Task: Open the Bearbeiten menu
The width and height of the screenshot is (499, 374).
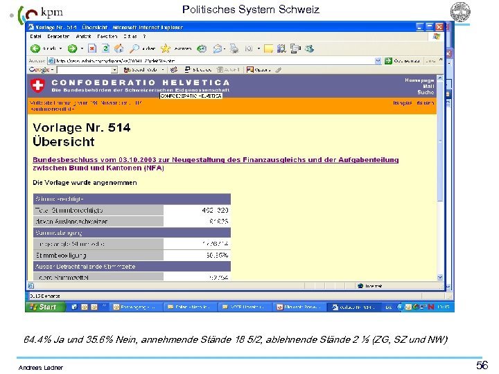Action: [x=58, y=36]
